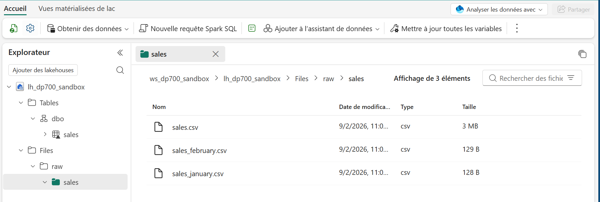The width and height of the screenshot is (600, 202).
Task: Sort by Date de modification column header
Action: (364, 107)
